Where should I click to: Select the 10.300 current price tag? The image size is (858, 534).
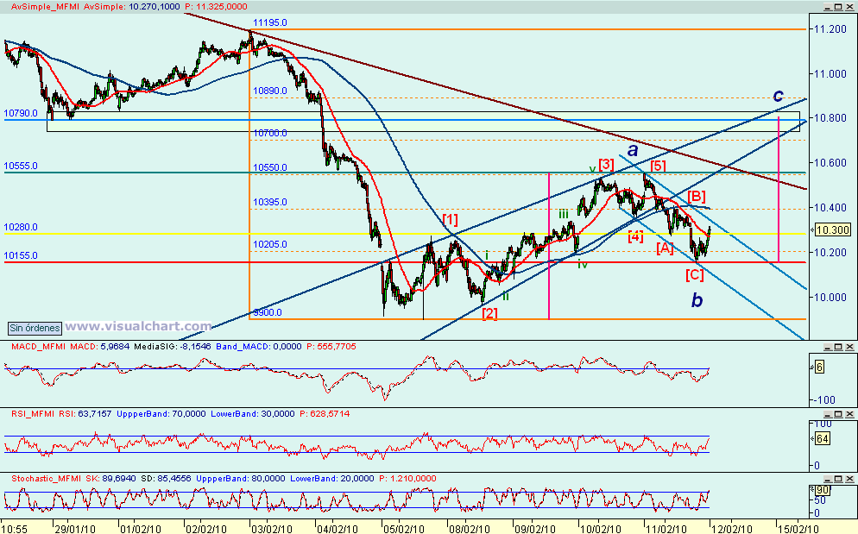(x=832, y=229)
